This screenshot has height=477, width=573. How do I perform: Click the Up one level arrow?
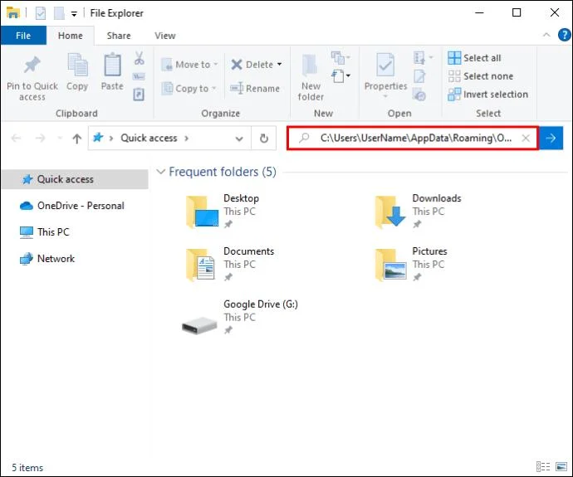[x=76, y=139]
